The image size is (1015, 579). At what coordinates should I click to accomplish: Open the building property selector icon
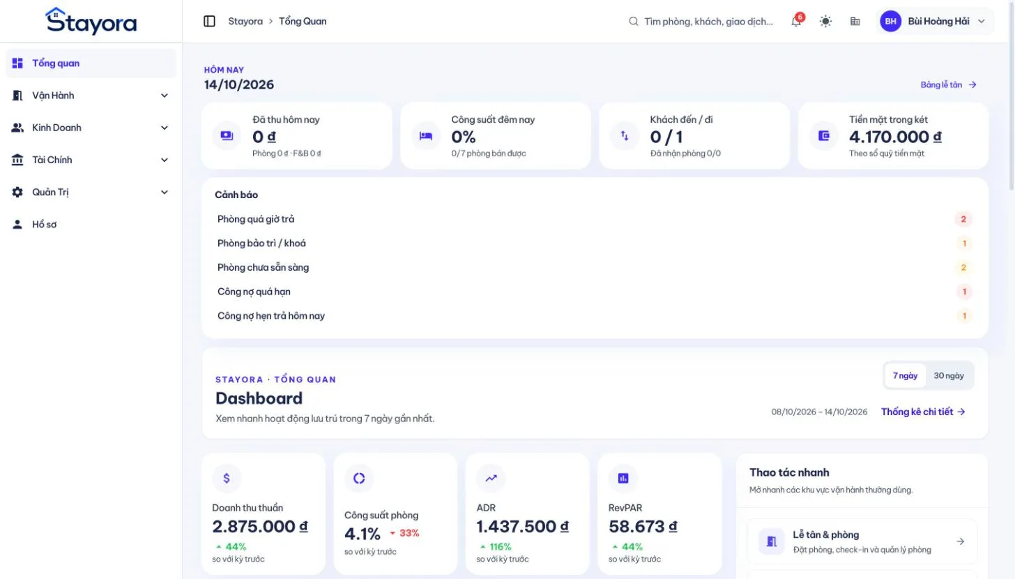pyautogui.click(x=855, y=21)
